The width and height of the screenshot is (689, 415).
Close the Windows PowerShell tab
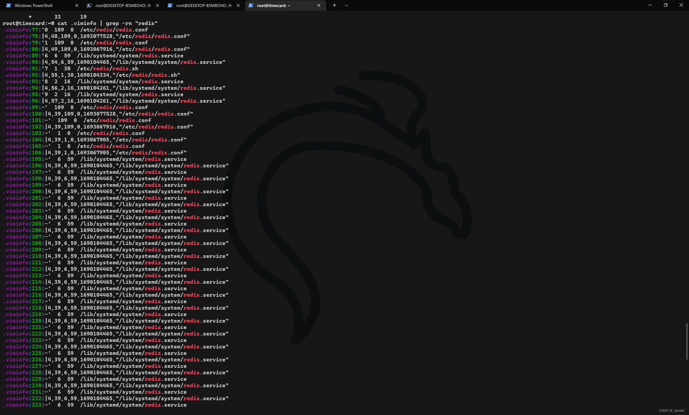tap(77, 5)
